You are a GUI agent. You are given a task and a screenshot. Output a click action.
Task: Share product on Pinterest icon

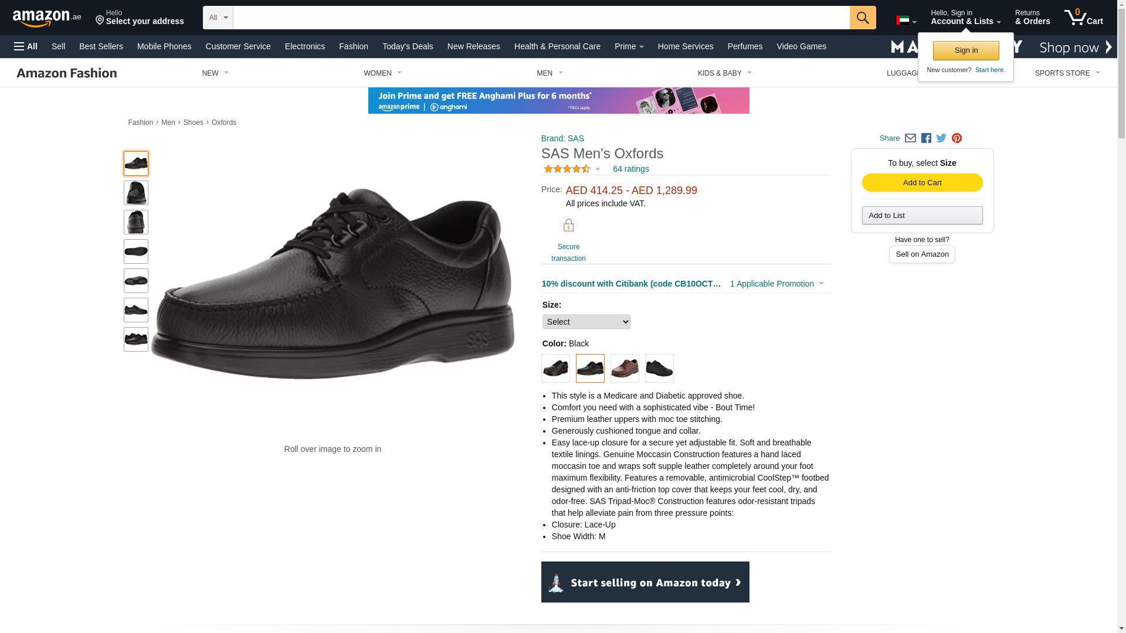coord(957,138)
